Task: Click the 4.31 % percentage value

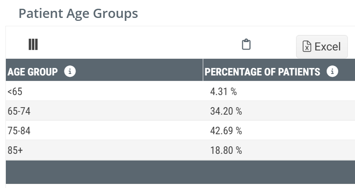Action: click(223, 92)
